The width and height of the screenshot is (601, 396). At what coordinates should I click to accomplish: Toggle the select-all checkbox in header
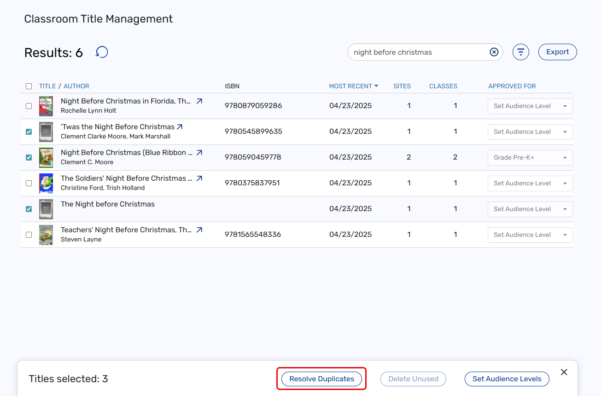(29, 86)
